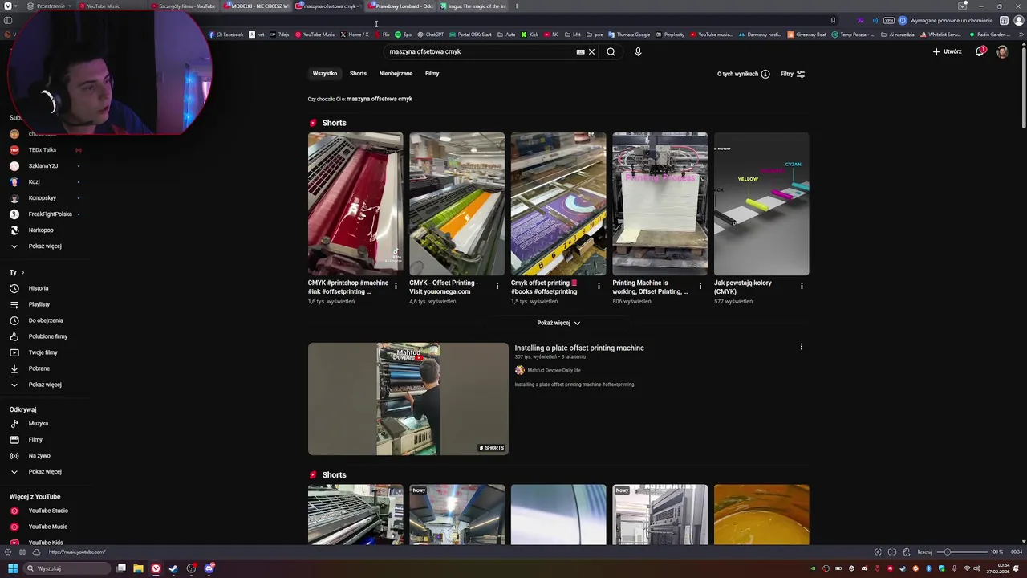
Task: Open the notifications bell
Action: [980, 51]
